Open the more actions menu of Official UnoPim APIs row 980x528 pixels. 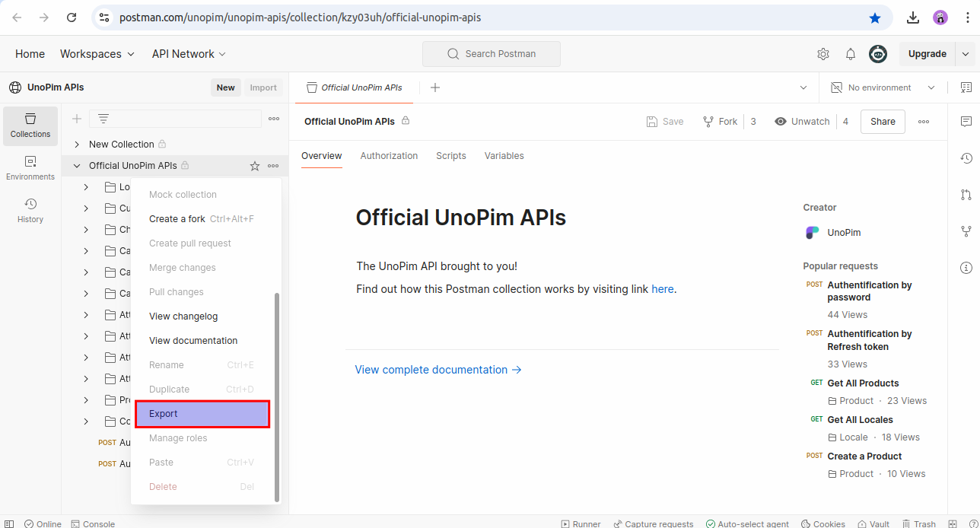[273, 166]
